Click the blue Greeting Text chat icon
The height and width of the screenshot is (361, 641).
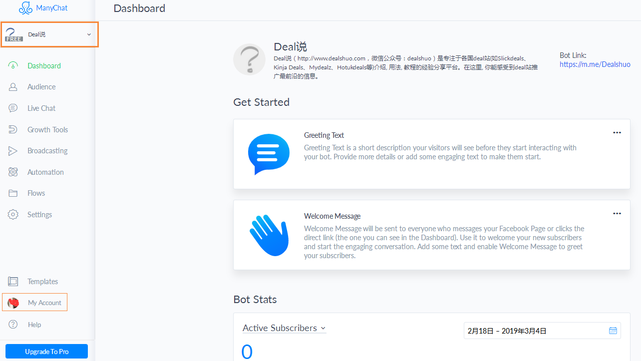[x=269, y=154]
